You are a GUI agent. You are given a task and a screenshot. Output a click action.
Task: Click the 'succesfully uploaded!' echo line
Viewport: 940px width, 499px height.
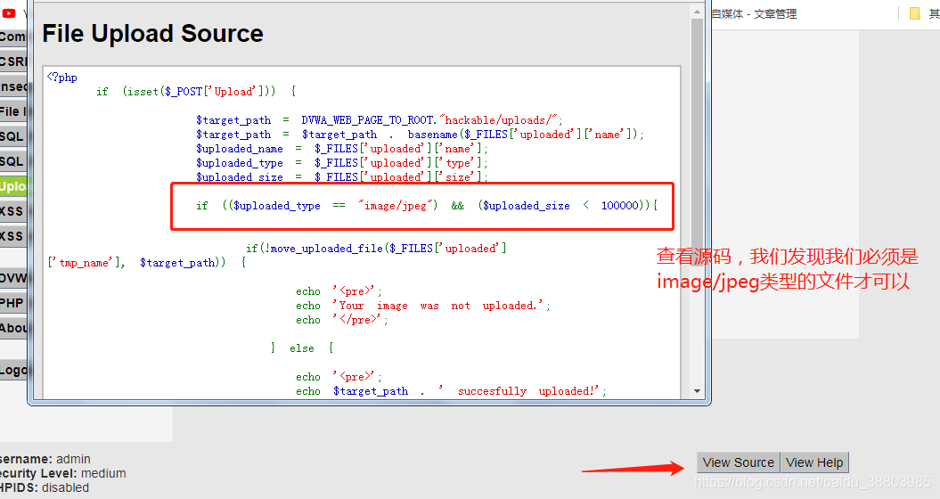(451, 391)
